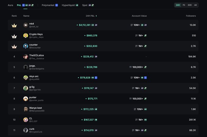Image resolution: width=207 pixels, height=137 pixels.
Task: Select the All time range
Action: (195, 5)
